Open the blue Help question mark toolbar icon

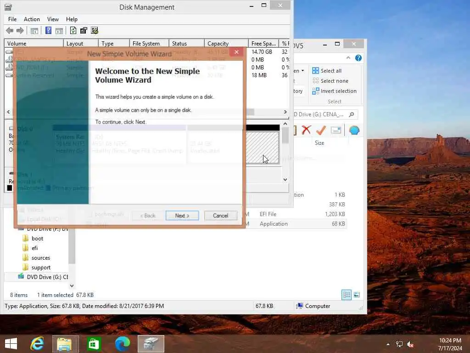coord(48,30)
